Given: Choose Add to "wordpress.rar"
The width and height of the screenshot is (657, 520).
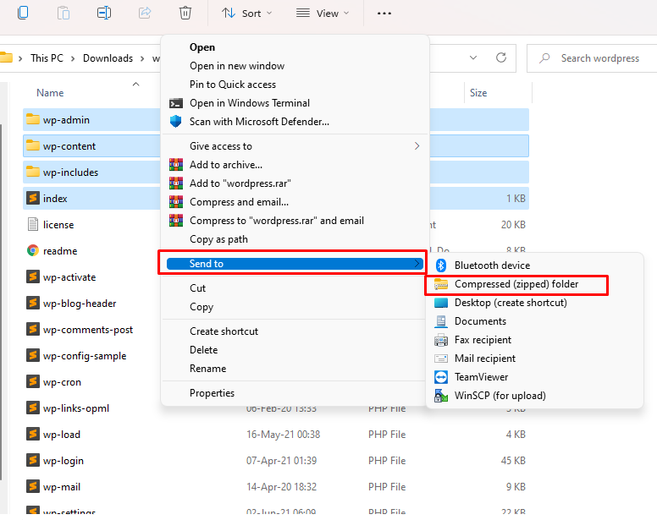Looking at the screenshot, I should pos(295,183).
